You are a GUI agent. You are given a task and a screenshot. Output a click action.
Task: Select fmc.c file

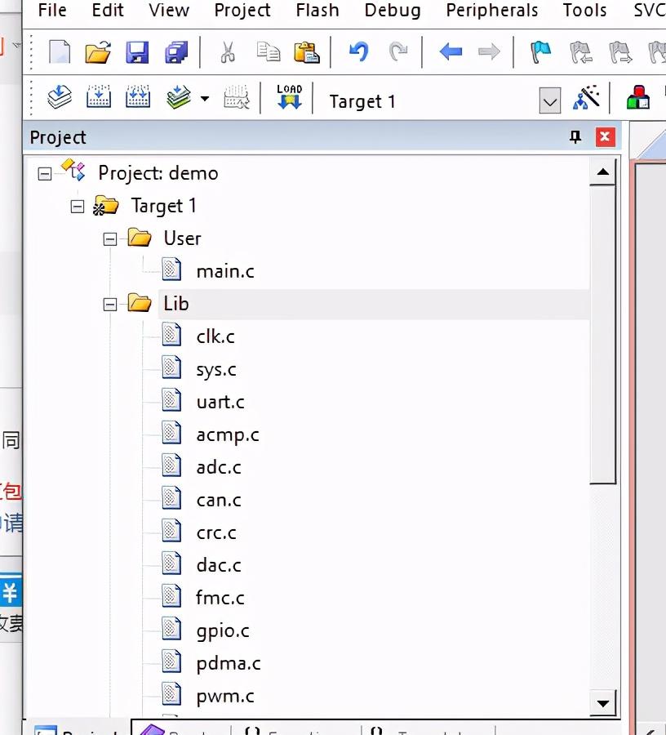tap(220, 598)
